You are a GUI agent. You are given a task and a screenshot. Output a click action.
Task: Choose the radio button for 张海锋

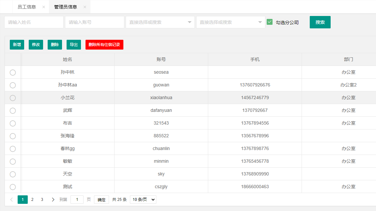coord(13,136)
